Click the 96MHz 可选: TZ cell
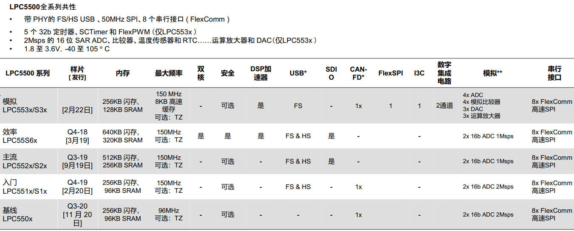 (x=169, y=214)
